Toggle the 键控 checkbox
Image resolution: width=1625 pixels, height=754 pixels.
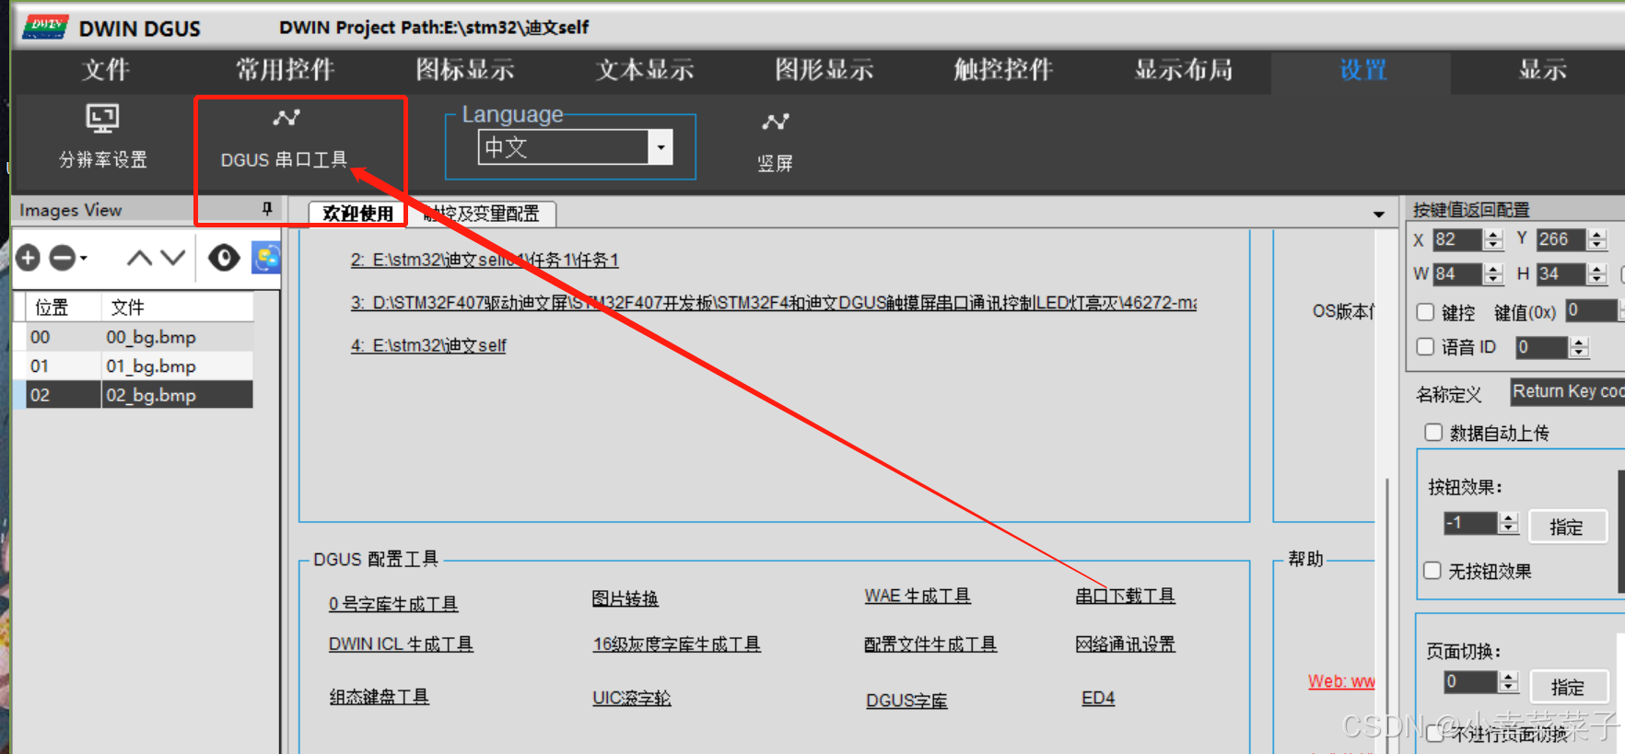pyautogui.click(x=1425, y=312)
